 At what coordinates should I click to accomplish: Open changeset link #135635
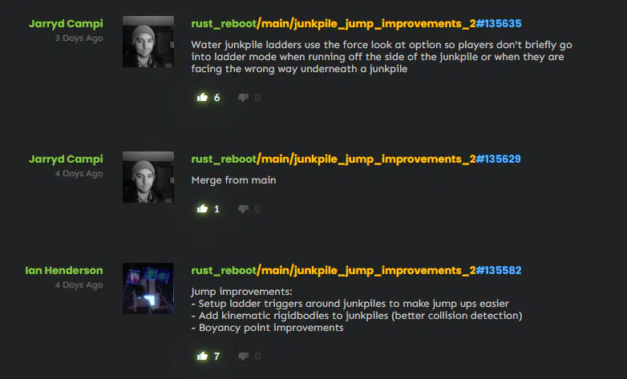click(x=499, y=23)
